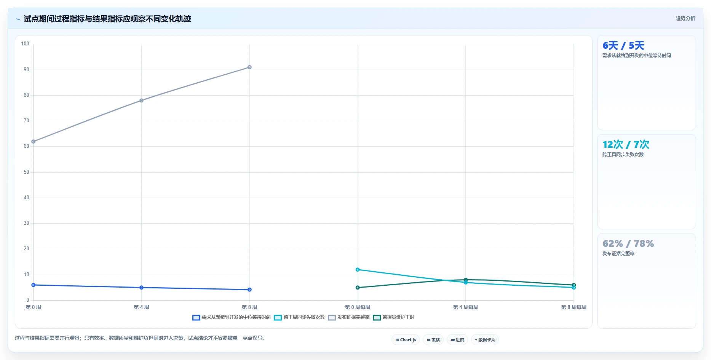
Task: Select the gray data point at 第 4 周
Action: (141, 101)
